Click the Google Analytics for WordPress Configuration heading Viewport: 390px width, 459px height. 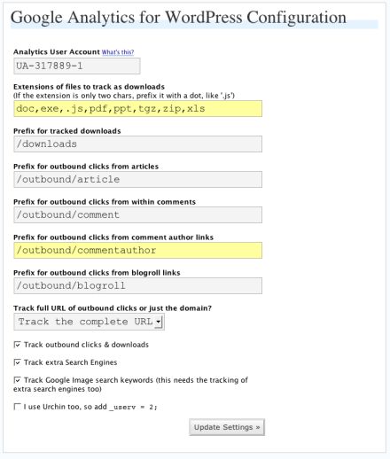click(178, 18)
